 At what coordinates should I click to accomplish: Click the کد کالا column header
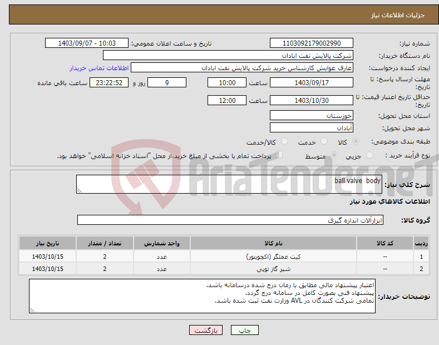(385, 243)
